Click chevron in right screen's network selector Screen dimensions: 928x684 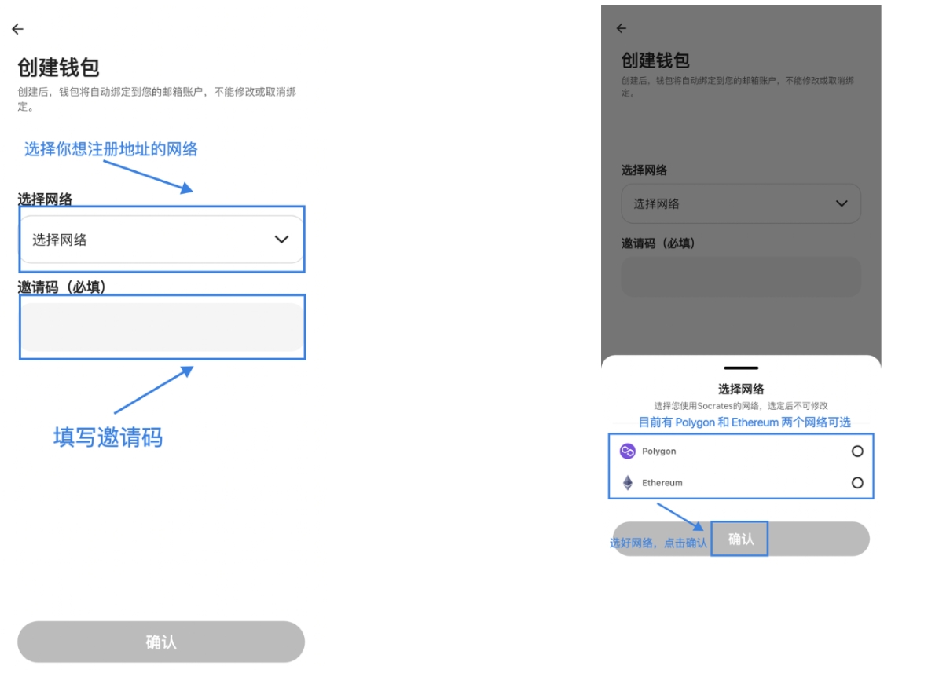pos(842,203)
